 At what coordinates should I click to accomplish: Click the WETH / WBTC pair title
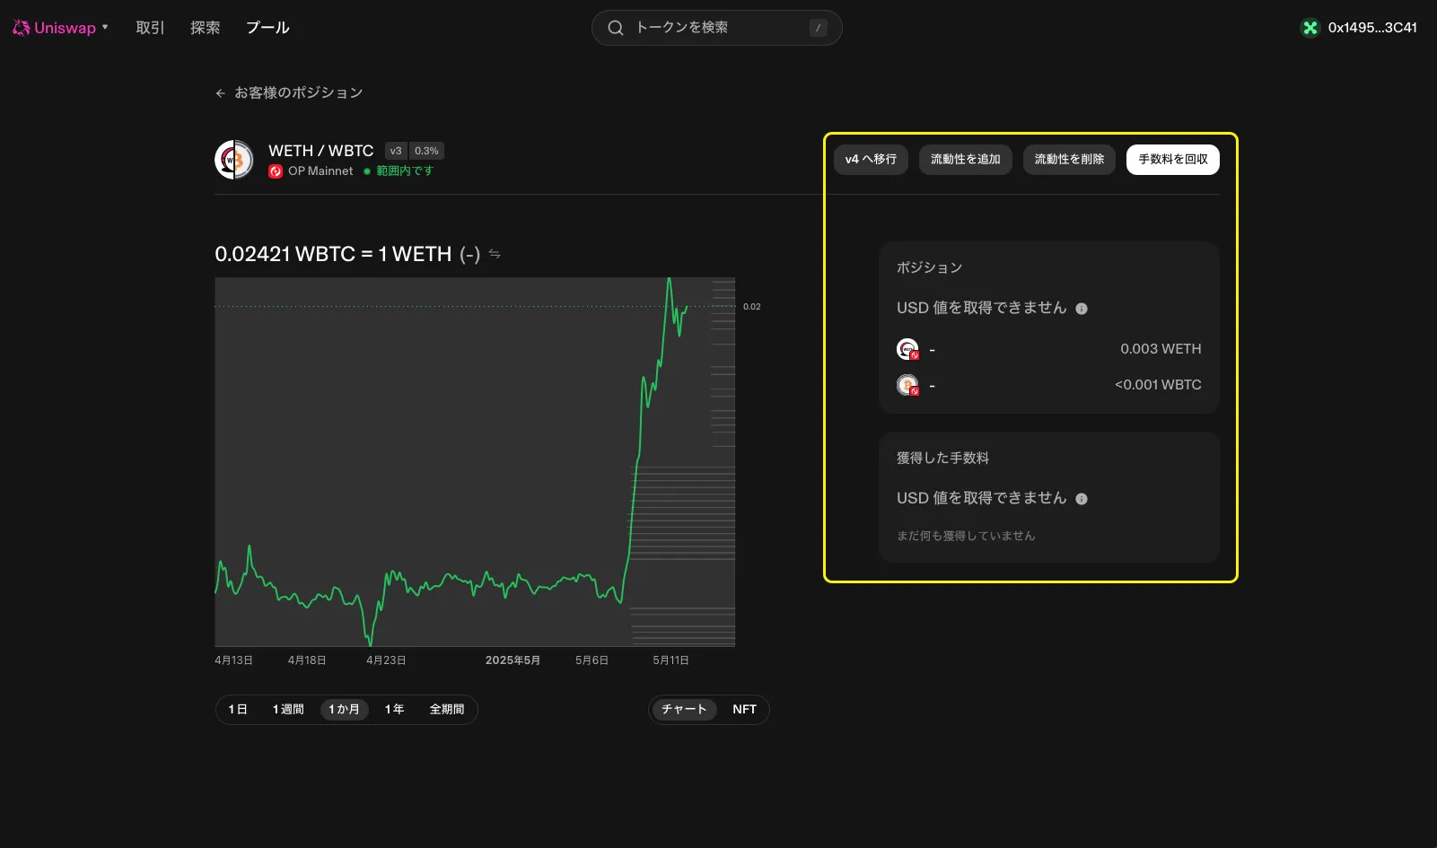pyautogui.click(x=320, y=151)
